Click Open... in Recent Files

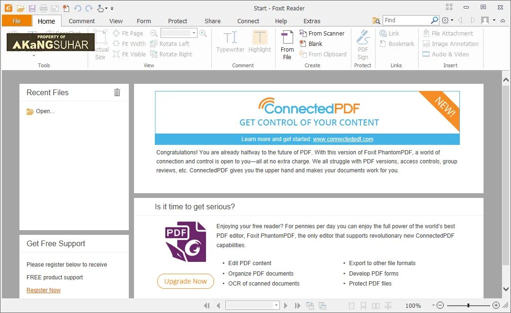point(41,111)
